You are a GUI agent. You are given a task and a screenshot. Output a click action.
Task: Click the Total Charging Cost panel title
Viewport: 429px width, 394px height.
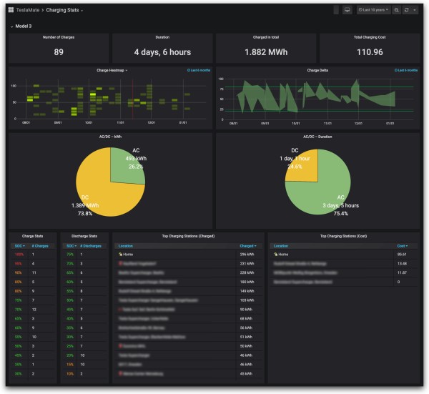coord(370,37)
